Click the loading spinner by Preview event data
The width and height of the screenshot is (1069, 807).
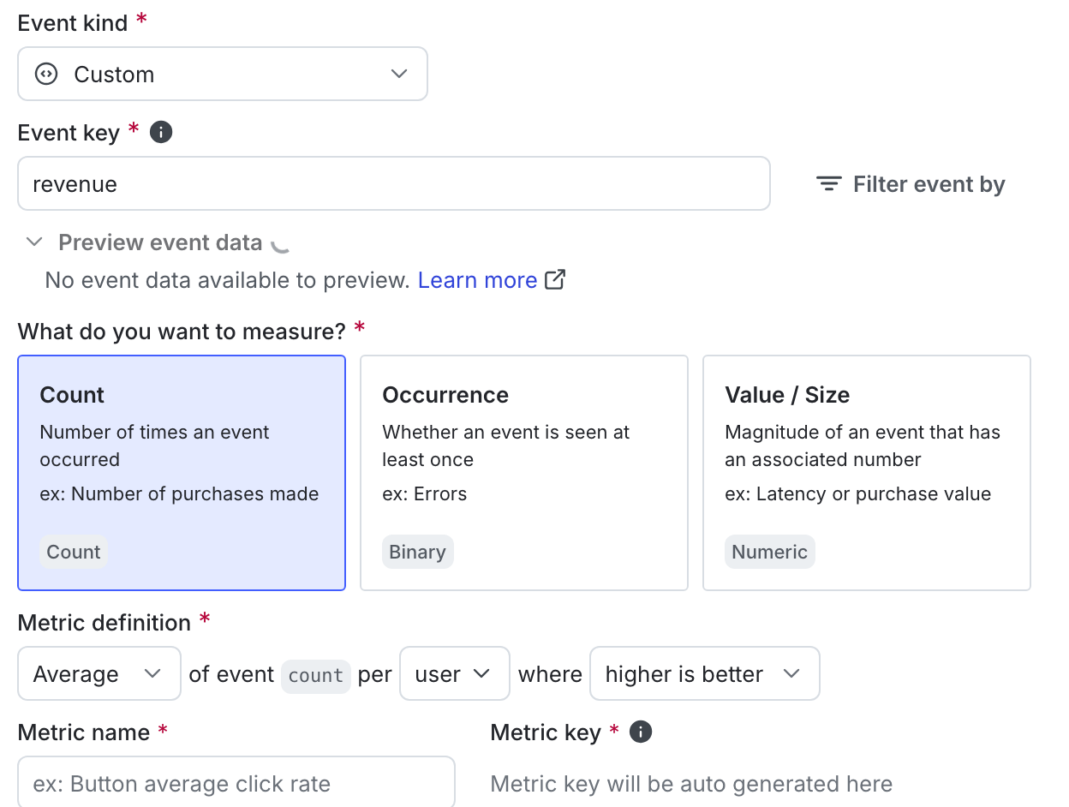coord(280,243)
